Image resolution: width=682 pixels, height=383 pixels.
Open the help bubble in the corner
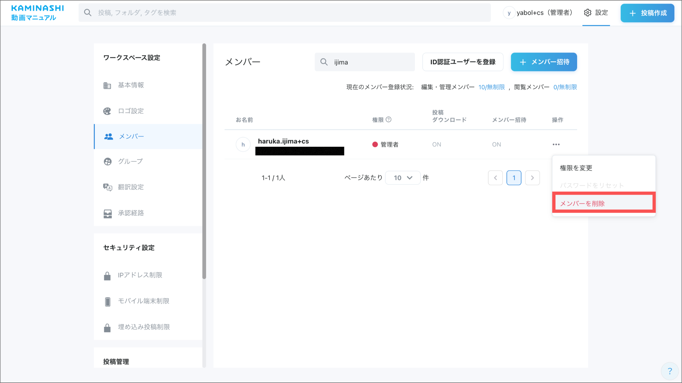(669, 371)
